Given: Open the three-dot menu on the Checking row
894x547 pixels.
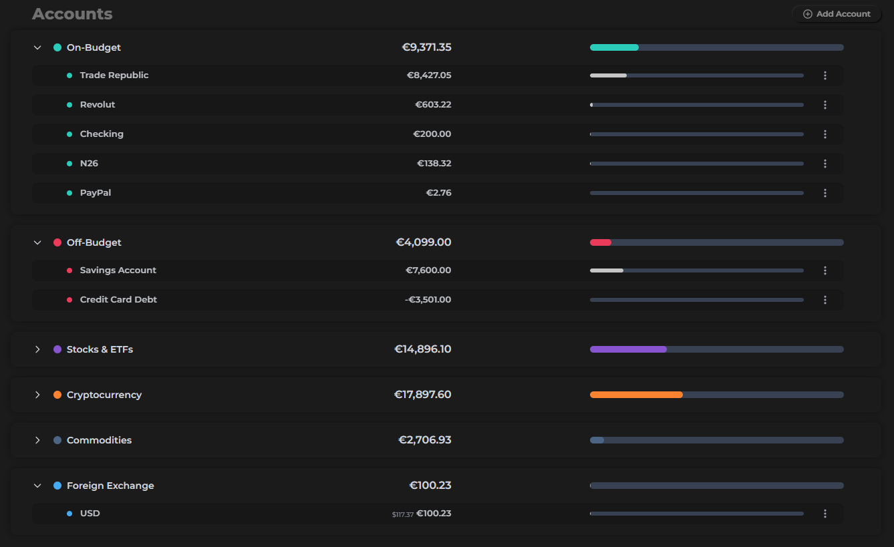Looking at the screenshot, I should tap(825, 134).
